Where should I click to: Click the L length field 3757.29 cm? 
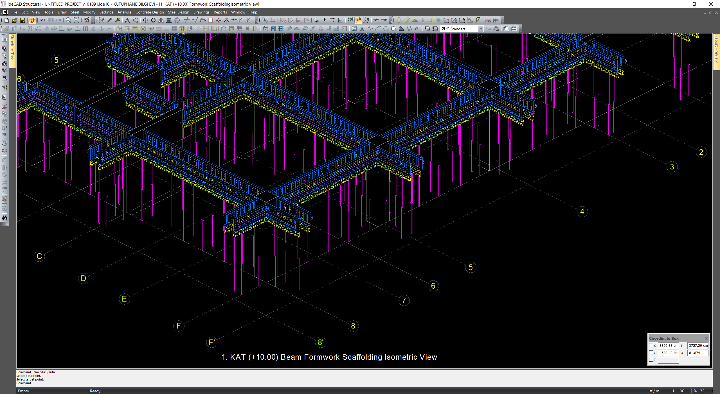pyautogui.click(x=698, y=346)
